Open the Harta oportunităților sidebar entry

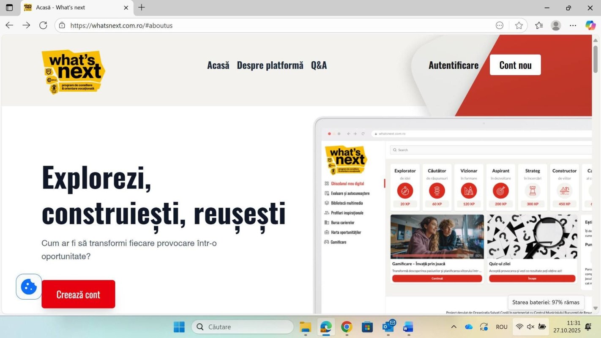coord(347,232)
